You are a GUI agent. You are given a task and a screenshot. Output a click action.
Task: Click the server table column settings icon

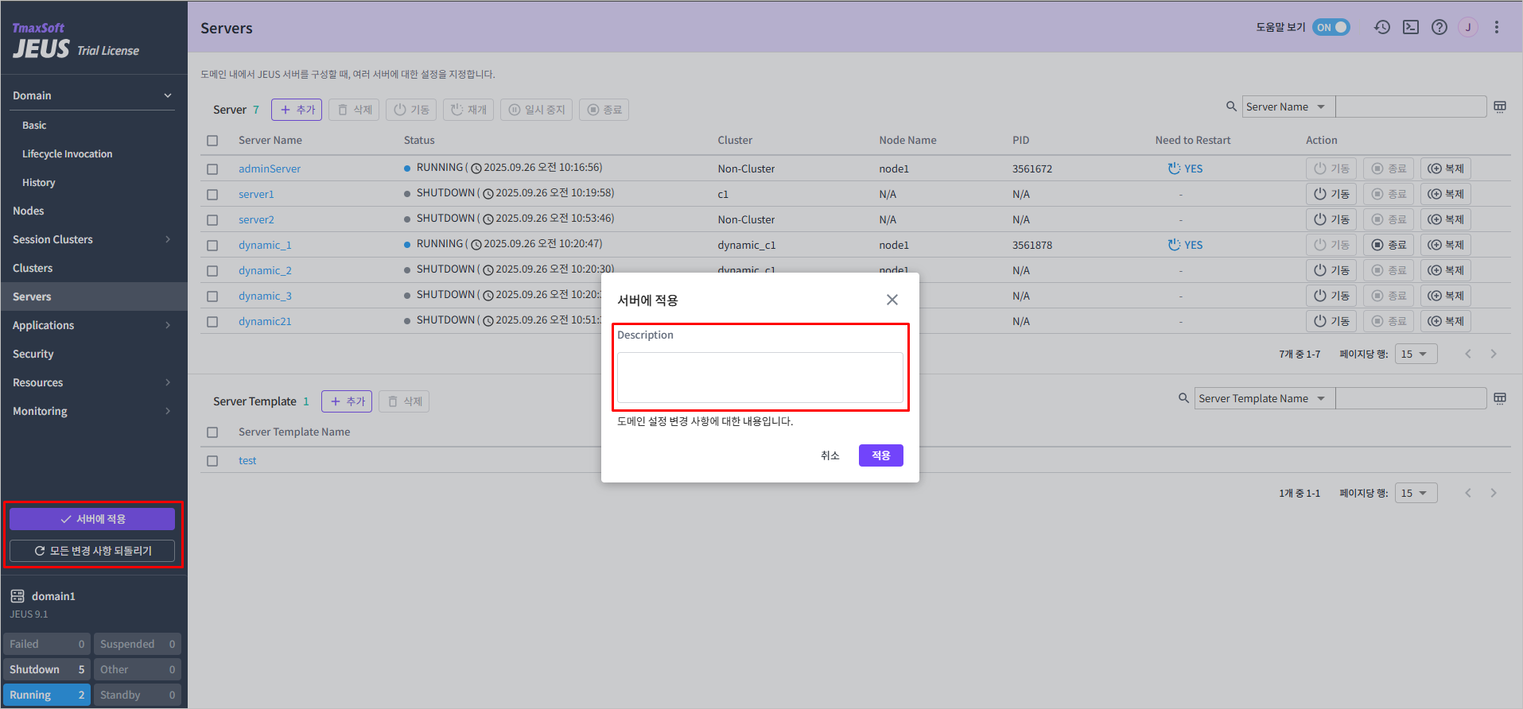[x=1500, y=107]
